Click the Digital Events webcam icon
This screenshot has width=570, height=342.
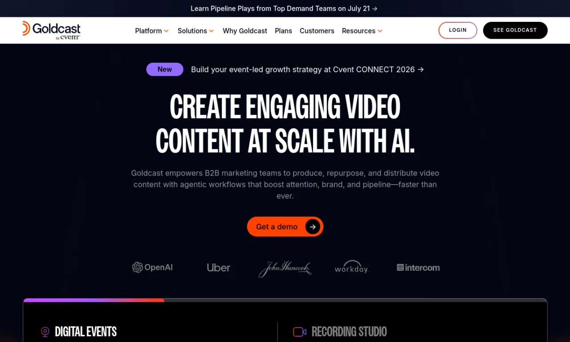[45, 332]
